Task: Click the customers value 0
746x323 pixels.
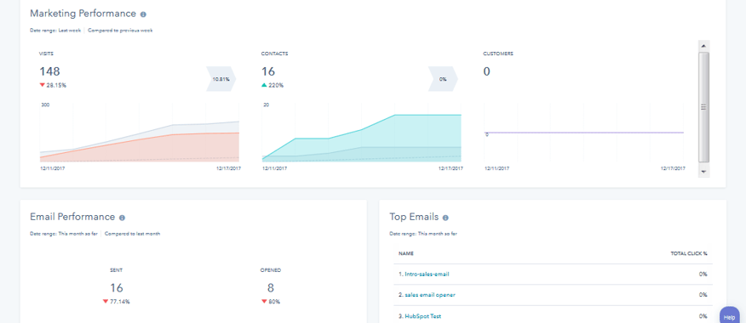Action: click(x=487, y=71)
